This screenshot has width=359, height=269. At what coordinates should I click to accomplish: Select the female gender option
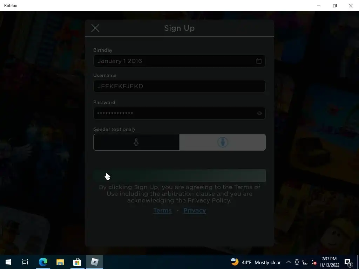[136, 142]
